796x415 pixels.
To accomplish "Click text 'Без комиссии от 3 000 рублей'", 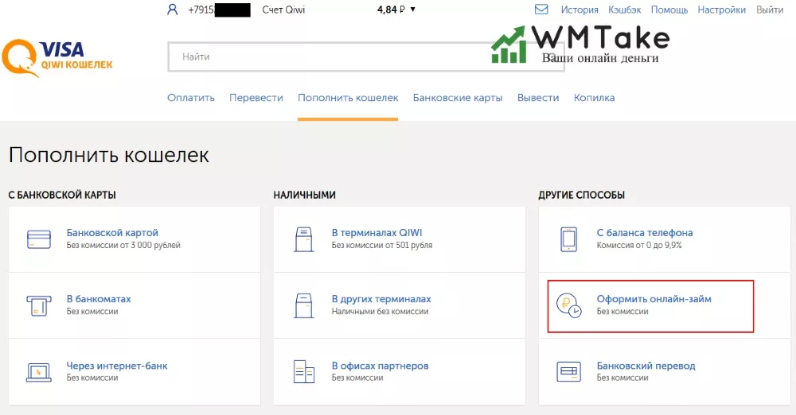I will pyautogui.click(x=123, y=245).
